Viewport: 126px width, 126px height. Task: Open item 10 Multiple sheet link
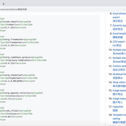pos(119,50)
